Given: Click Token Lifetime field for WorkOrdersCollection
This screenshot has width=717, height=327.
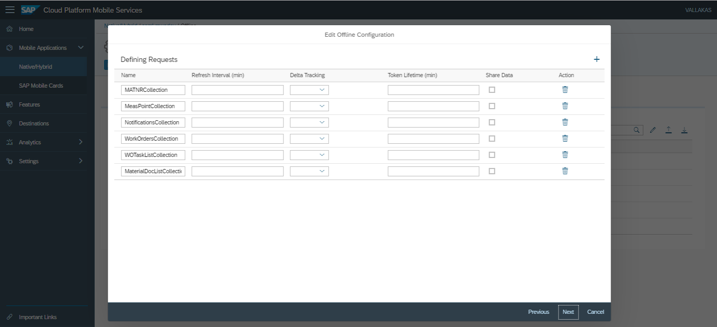Looking at the screenshot, I should coord(433,139).
